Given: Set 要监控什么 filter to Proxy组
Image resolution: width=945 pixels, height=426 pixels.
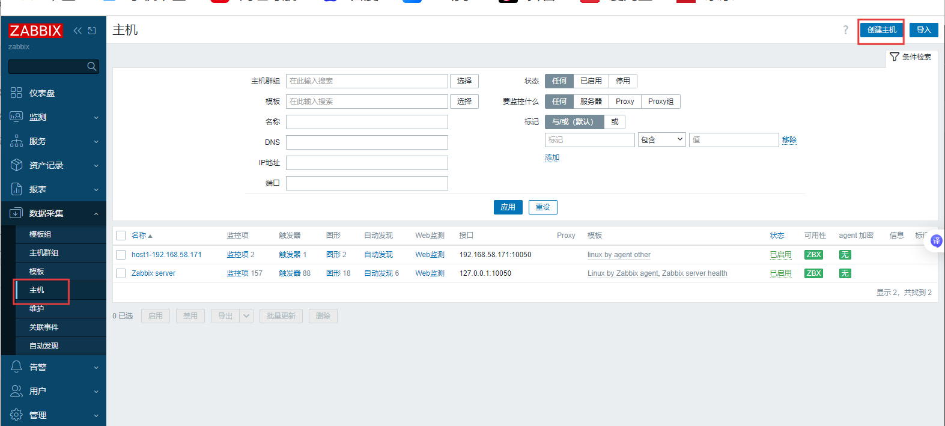Looking at the screenshot, I should tap(661, 102).
